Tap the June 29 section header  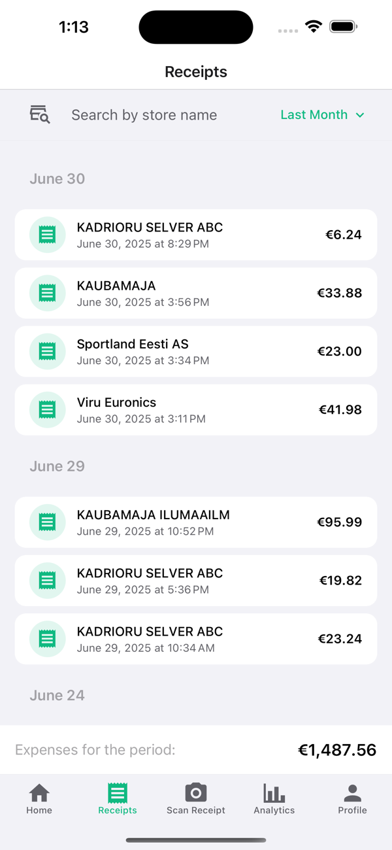(x=57, y=466)
